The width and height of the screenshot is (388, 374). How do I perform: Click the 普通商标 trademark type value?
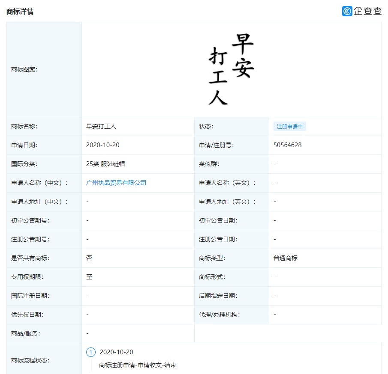coord(283,258)
